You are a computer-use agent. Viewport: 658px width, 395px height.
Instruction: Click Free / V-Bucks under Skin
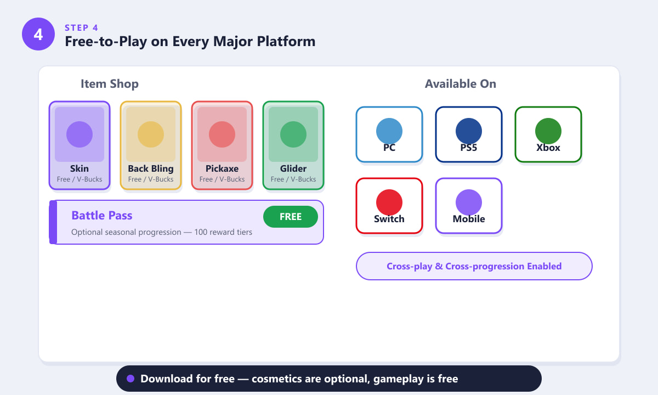[x=80, y=179]
